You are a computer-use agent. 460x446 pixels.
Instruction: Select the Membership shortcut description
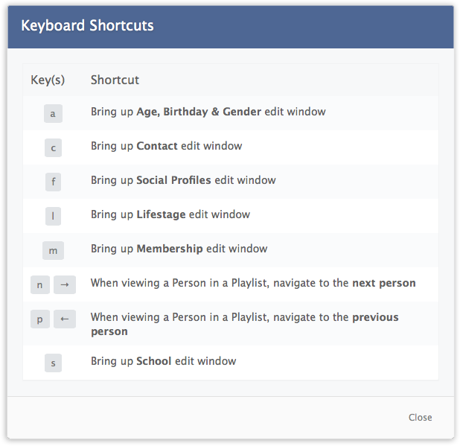[x=179, y=249]
